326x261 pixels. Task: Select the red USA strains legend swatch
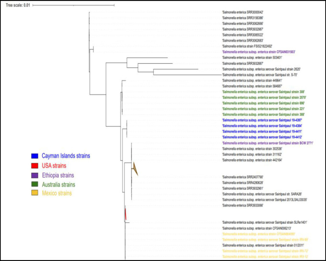click(x=35, y=166)
